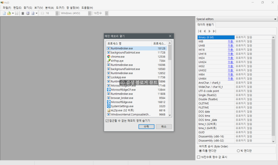Select the LockApp.exe process icon
278x165 pixels.
(x=109, y=77)
